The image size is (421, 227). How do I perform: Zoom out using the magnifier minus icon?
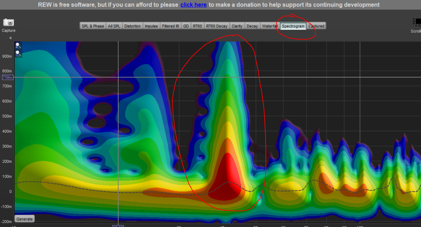[x=18, y=53]
